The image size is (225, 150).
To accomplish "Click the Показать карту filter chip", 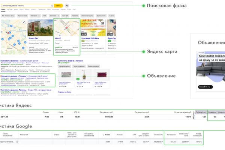I will pyautogui.click(x=8, y=16).
